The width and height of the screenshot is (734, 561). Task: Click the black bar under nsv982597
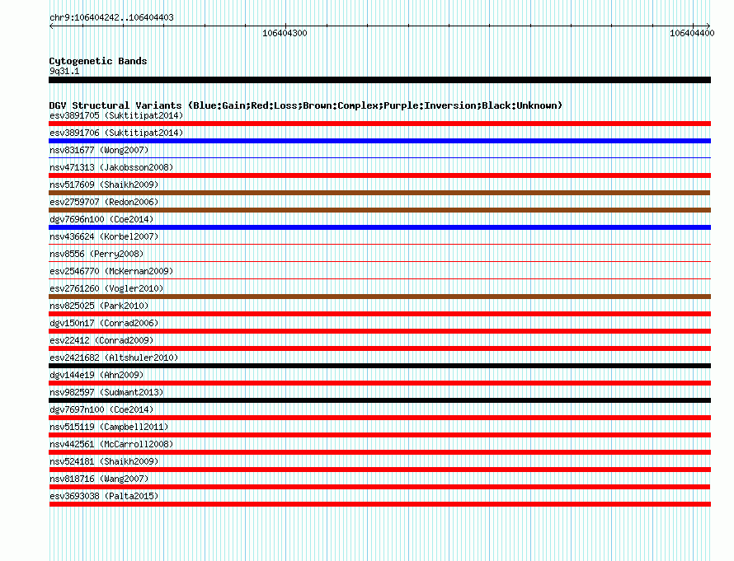tap(379, 400)
